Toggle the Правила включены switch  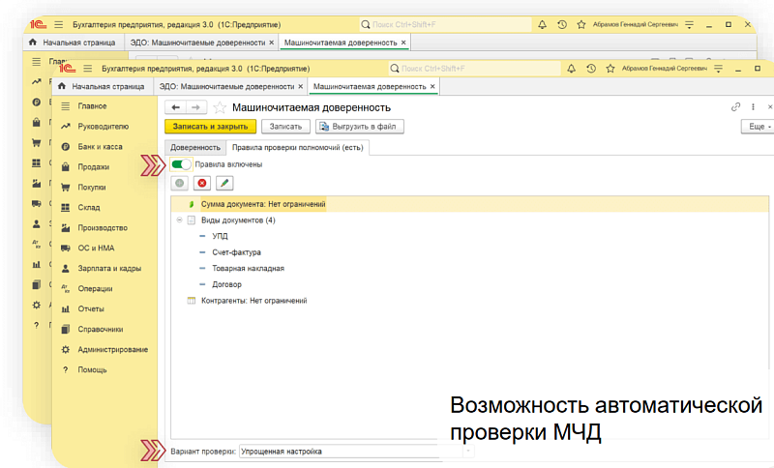tap(181, 164)
